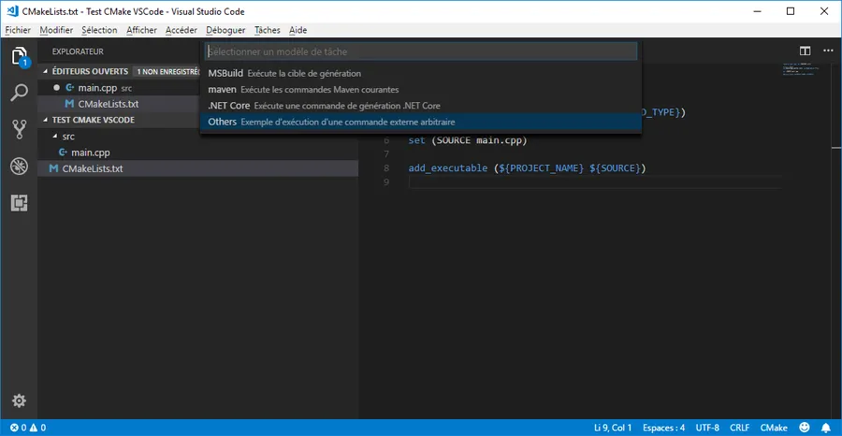Screen dimensions: 842x436
Task: Open the Source Control view icon
Action: [x=19, y=129]
